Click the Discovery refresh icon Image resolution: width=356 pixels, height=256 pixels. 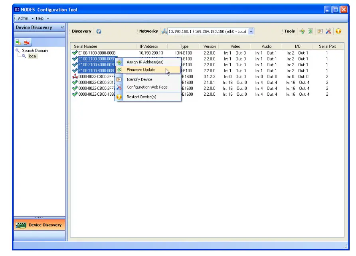(x=99, y=32)
